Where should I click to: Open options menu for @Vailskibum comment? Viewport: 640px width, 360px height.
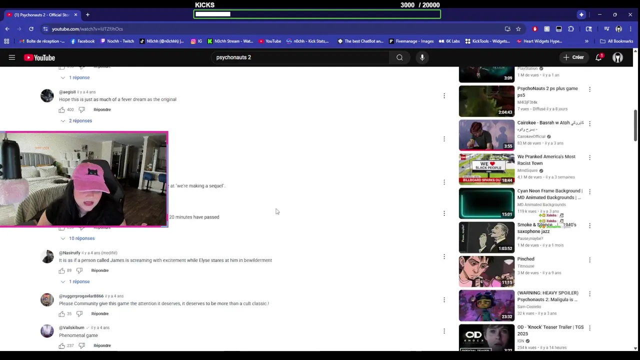[444, 331]
